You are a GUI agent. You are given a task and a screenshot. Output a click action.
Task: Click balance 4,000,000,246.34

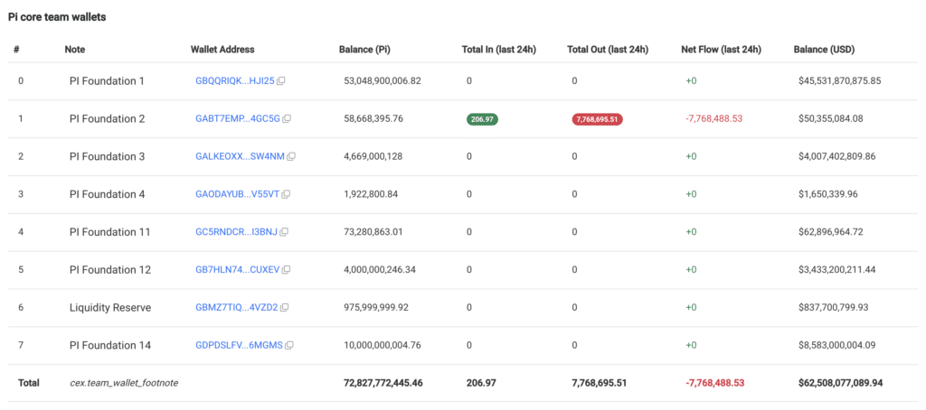coord(381,270)
